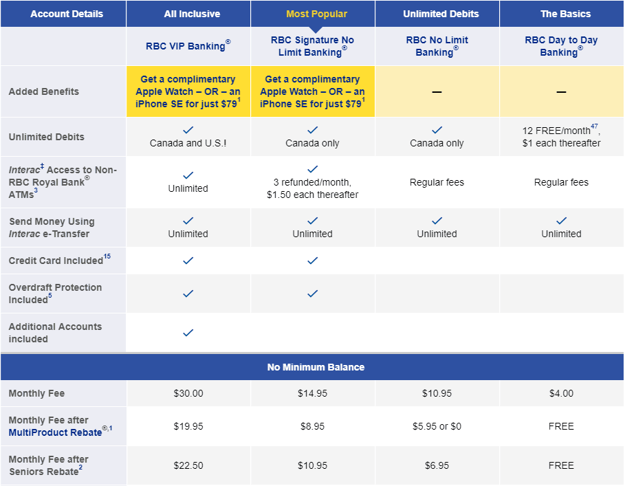Follow the MultiProduct Rebate link
625x486 pixels.
pos(56,432)
